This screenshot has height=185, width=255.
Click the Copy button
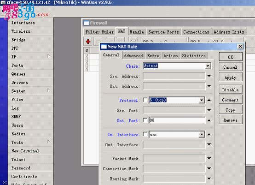(231, 110)
